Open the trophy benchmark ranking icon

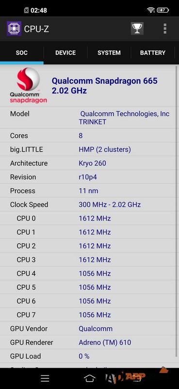pyautogui.click(x=137, y=29)
